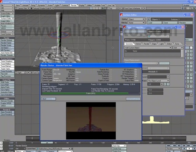The width and height of the screenshot is (196, 152).
Task: Click the LightWave logo in the Surface Editor title bar
Action: [122, 15]
